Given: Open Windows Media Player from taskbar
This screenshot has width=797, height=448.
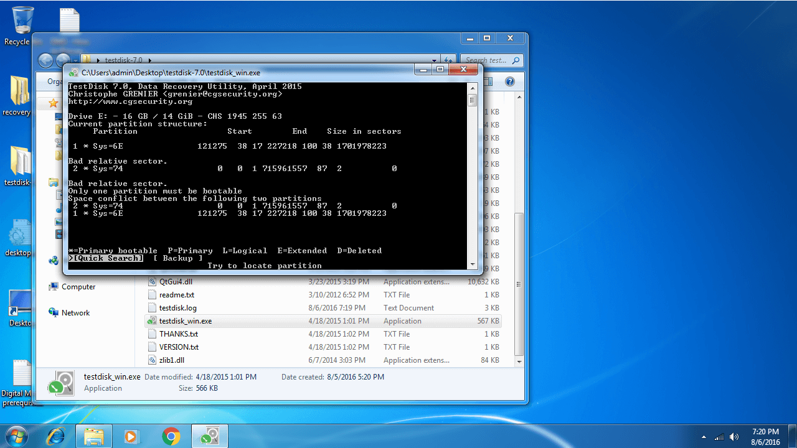Looking at the screenshot, I should point(131,436).
